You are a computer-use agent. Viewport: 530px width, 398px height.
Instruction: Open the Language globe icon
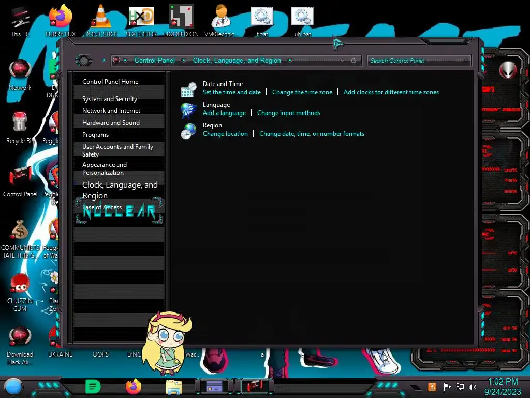(x=188, y=110)
